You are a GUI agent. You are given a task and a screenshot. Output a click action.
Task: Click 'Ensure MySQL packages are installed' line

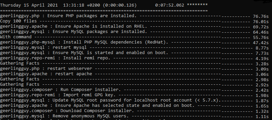tap(135, 32)
